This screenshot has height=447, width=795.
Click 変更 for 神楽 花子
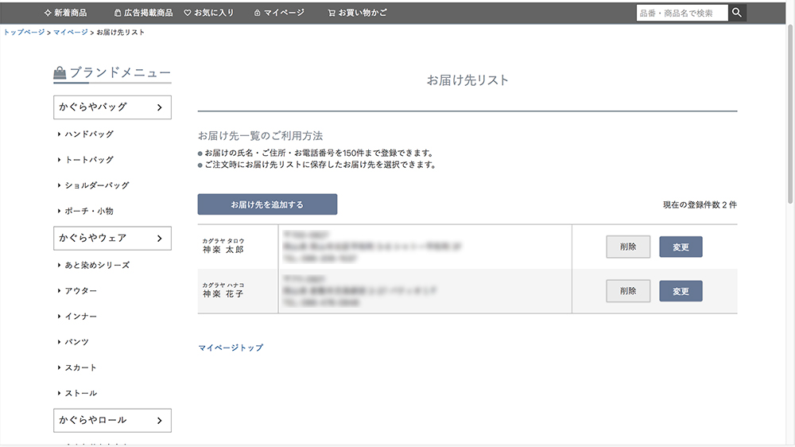681,292
